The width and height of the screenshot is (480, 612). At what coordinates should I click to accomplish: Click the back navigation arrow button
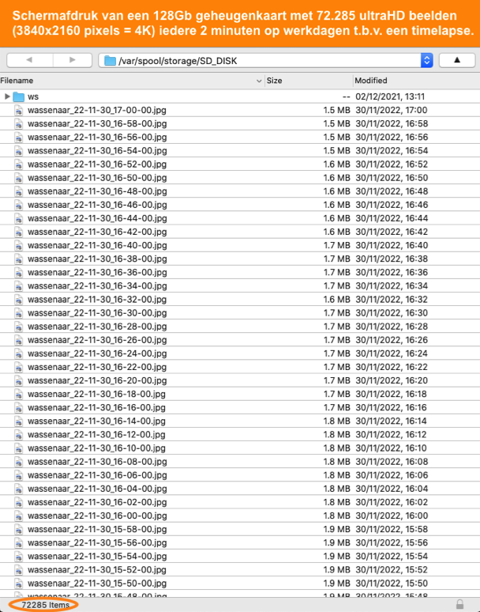(29, 60)
